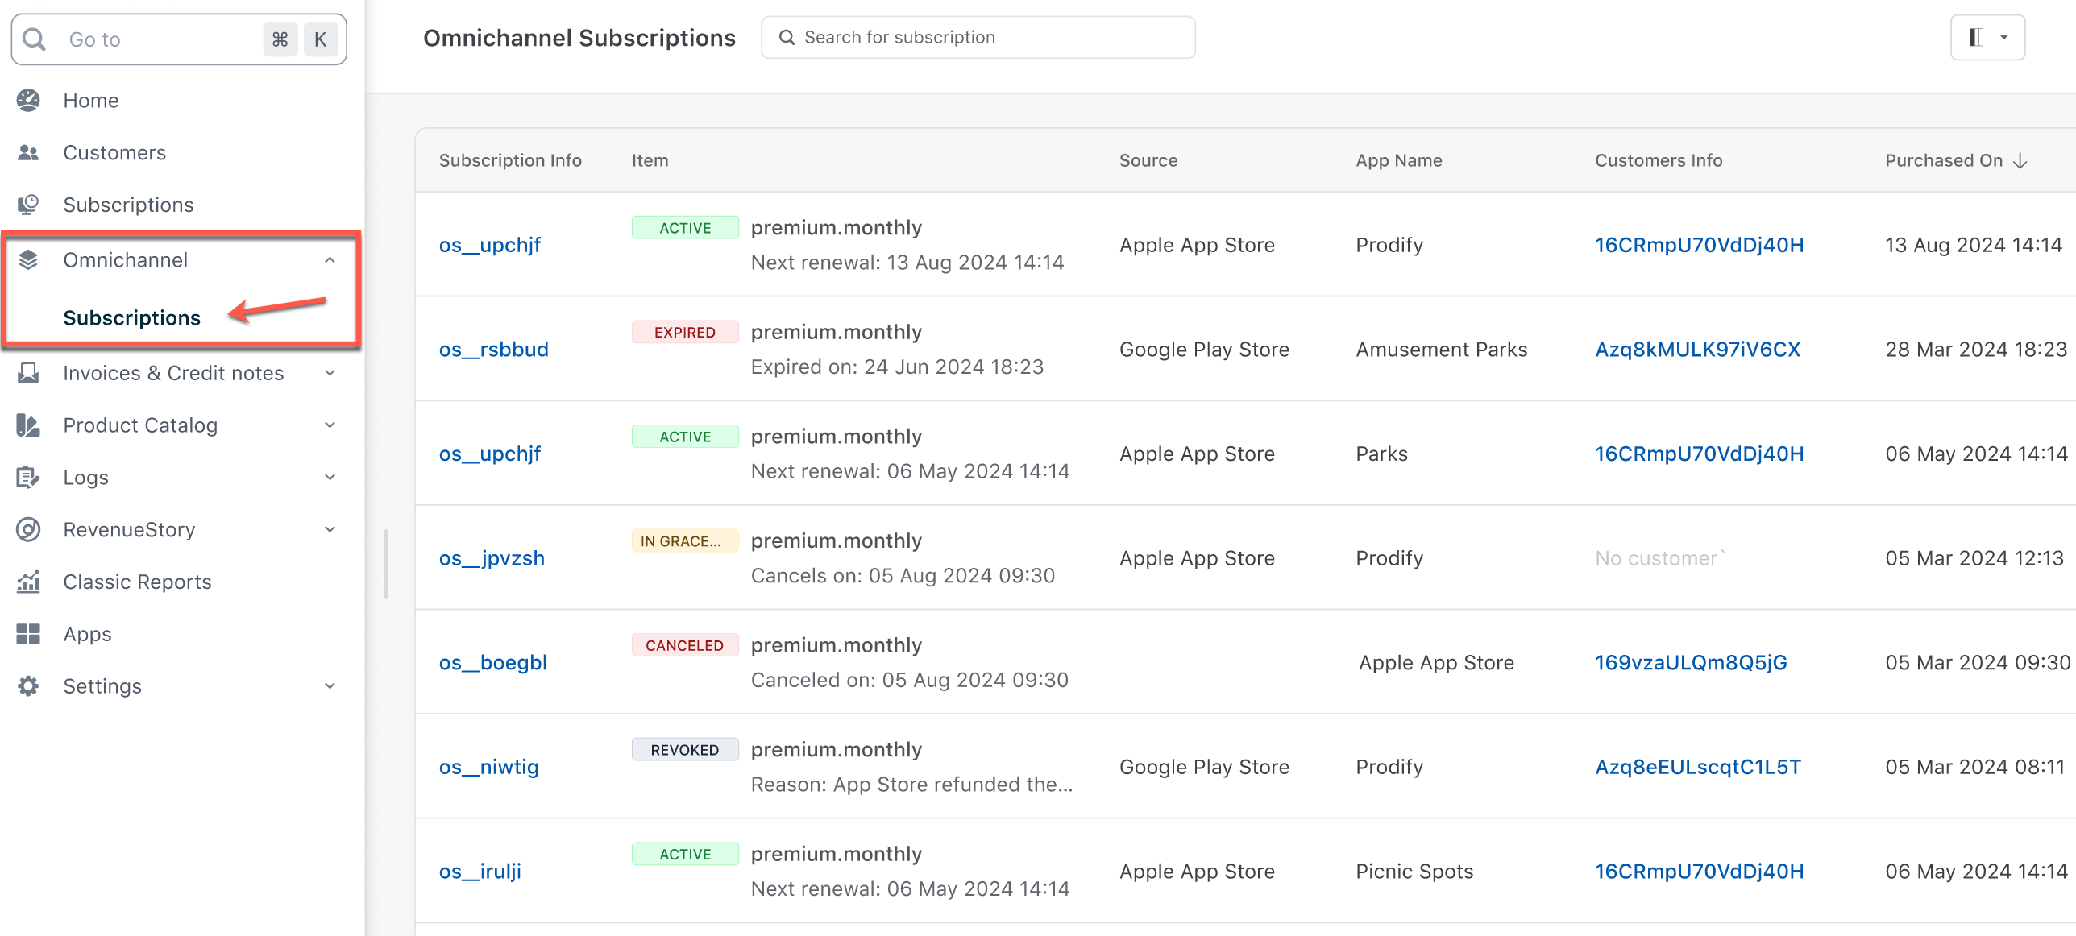
Task: Click the Home dashboard icon
Action: point(28,101)
